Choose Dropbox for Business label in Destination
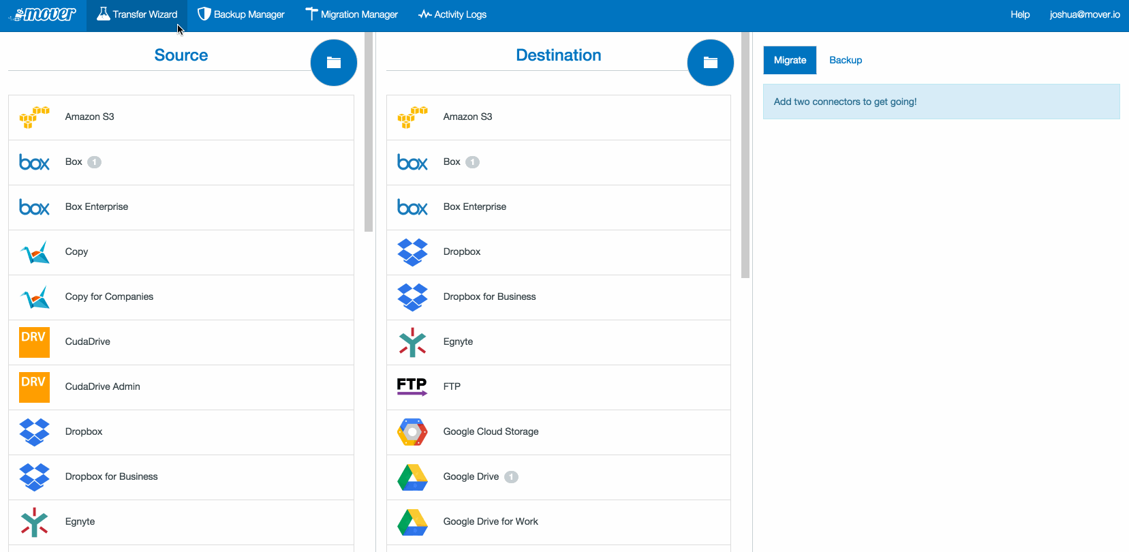Screen dimensions: 1129x552 pyautogui.click(x=490, y=296)
